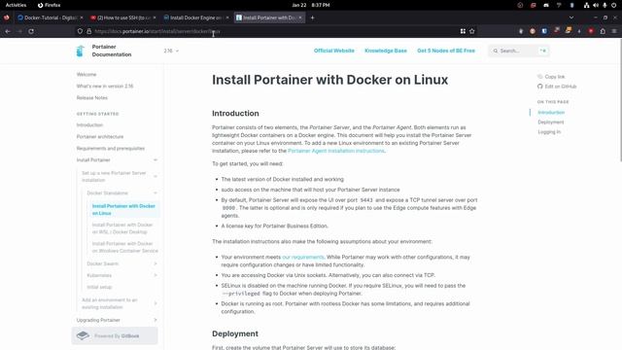This screenshot has height=350, width=622.
Task: Click the grid icon in the address bar
Action: pyautogui.click(x=463, y=31)
